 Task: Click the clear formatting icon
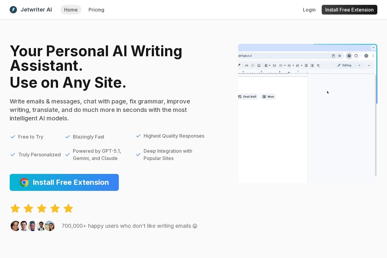click(318, 65)
